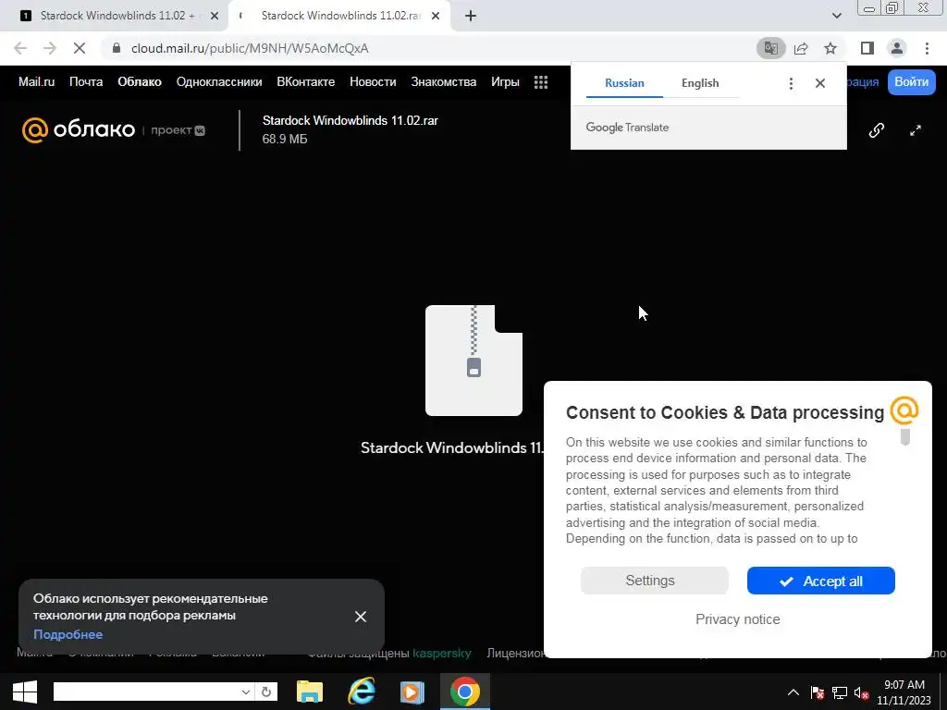Close the Stardock Windowblinds 11.02.rar tab
Image resolution: width=947 pixels, height=710 pixels.
click(436, 17)
